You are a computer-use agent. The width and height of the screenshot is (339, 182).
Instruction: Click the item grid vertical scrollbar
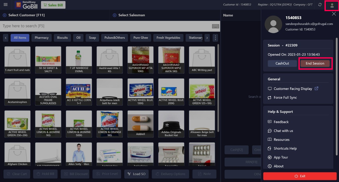coord(218,88)
